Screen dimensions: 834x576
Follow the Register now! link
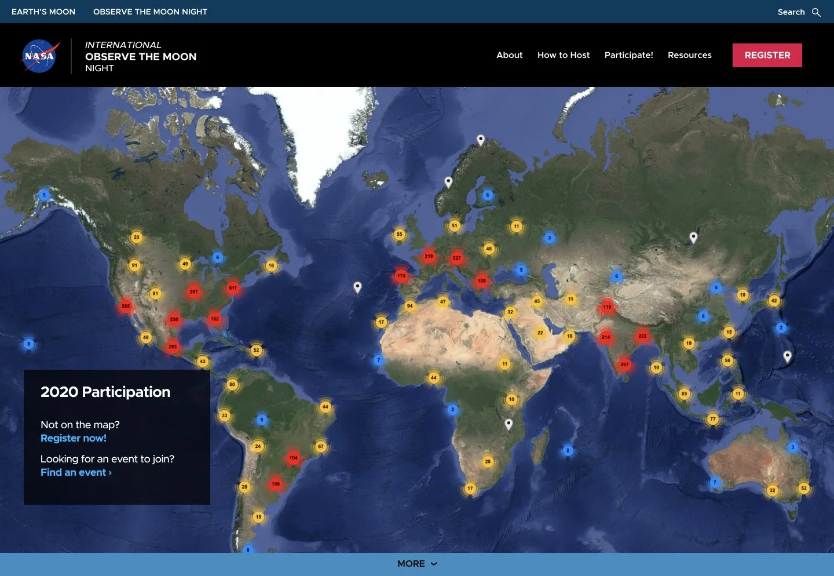coord(73,438)
